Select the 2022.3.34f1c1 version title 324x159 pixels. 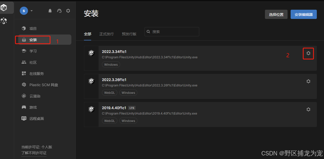click(x=114, y=52)
